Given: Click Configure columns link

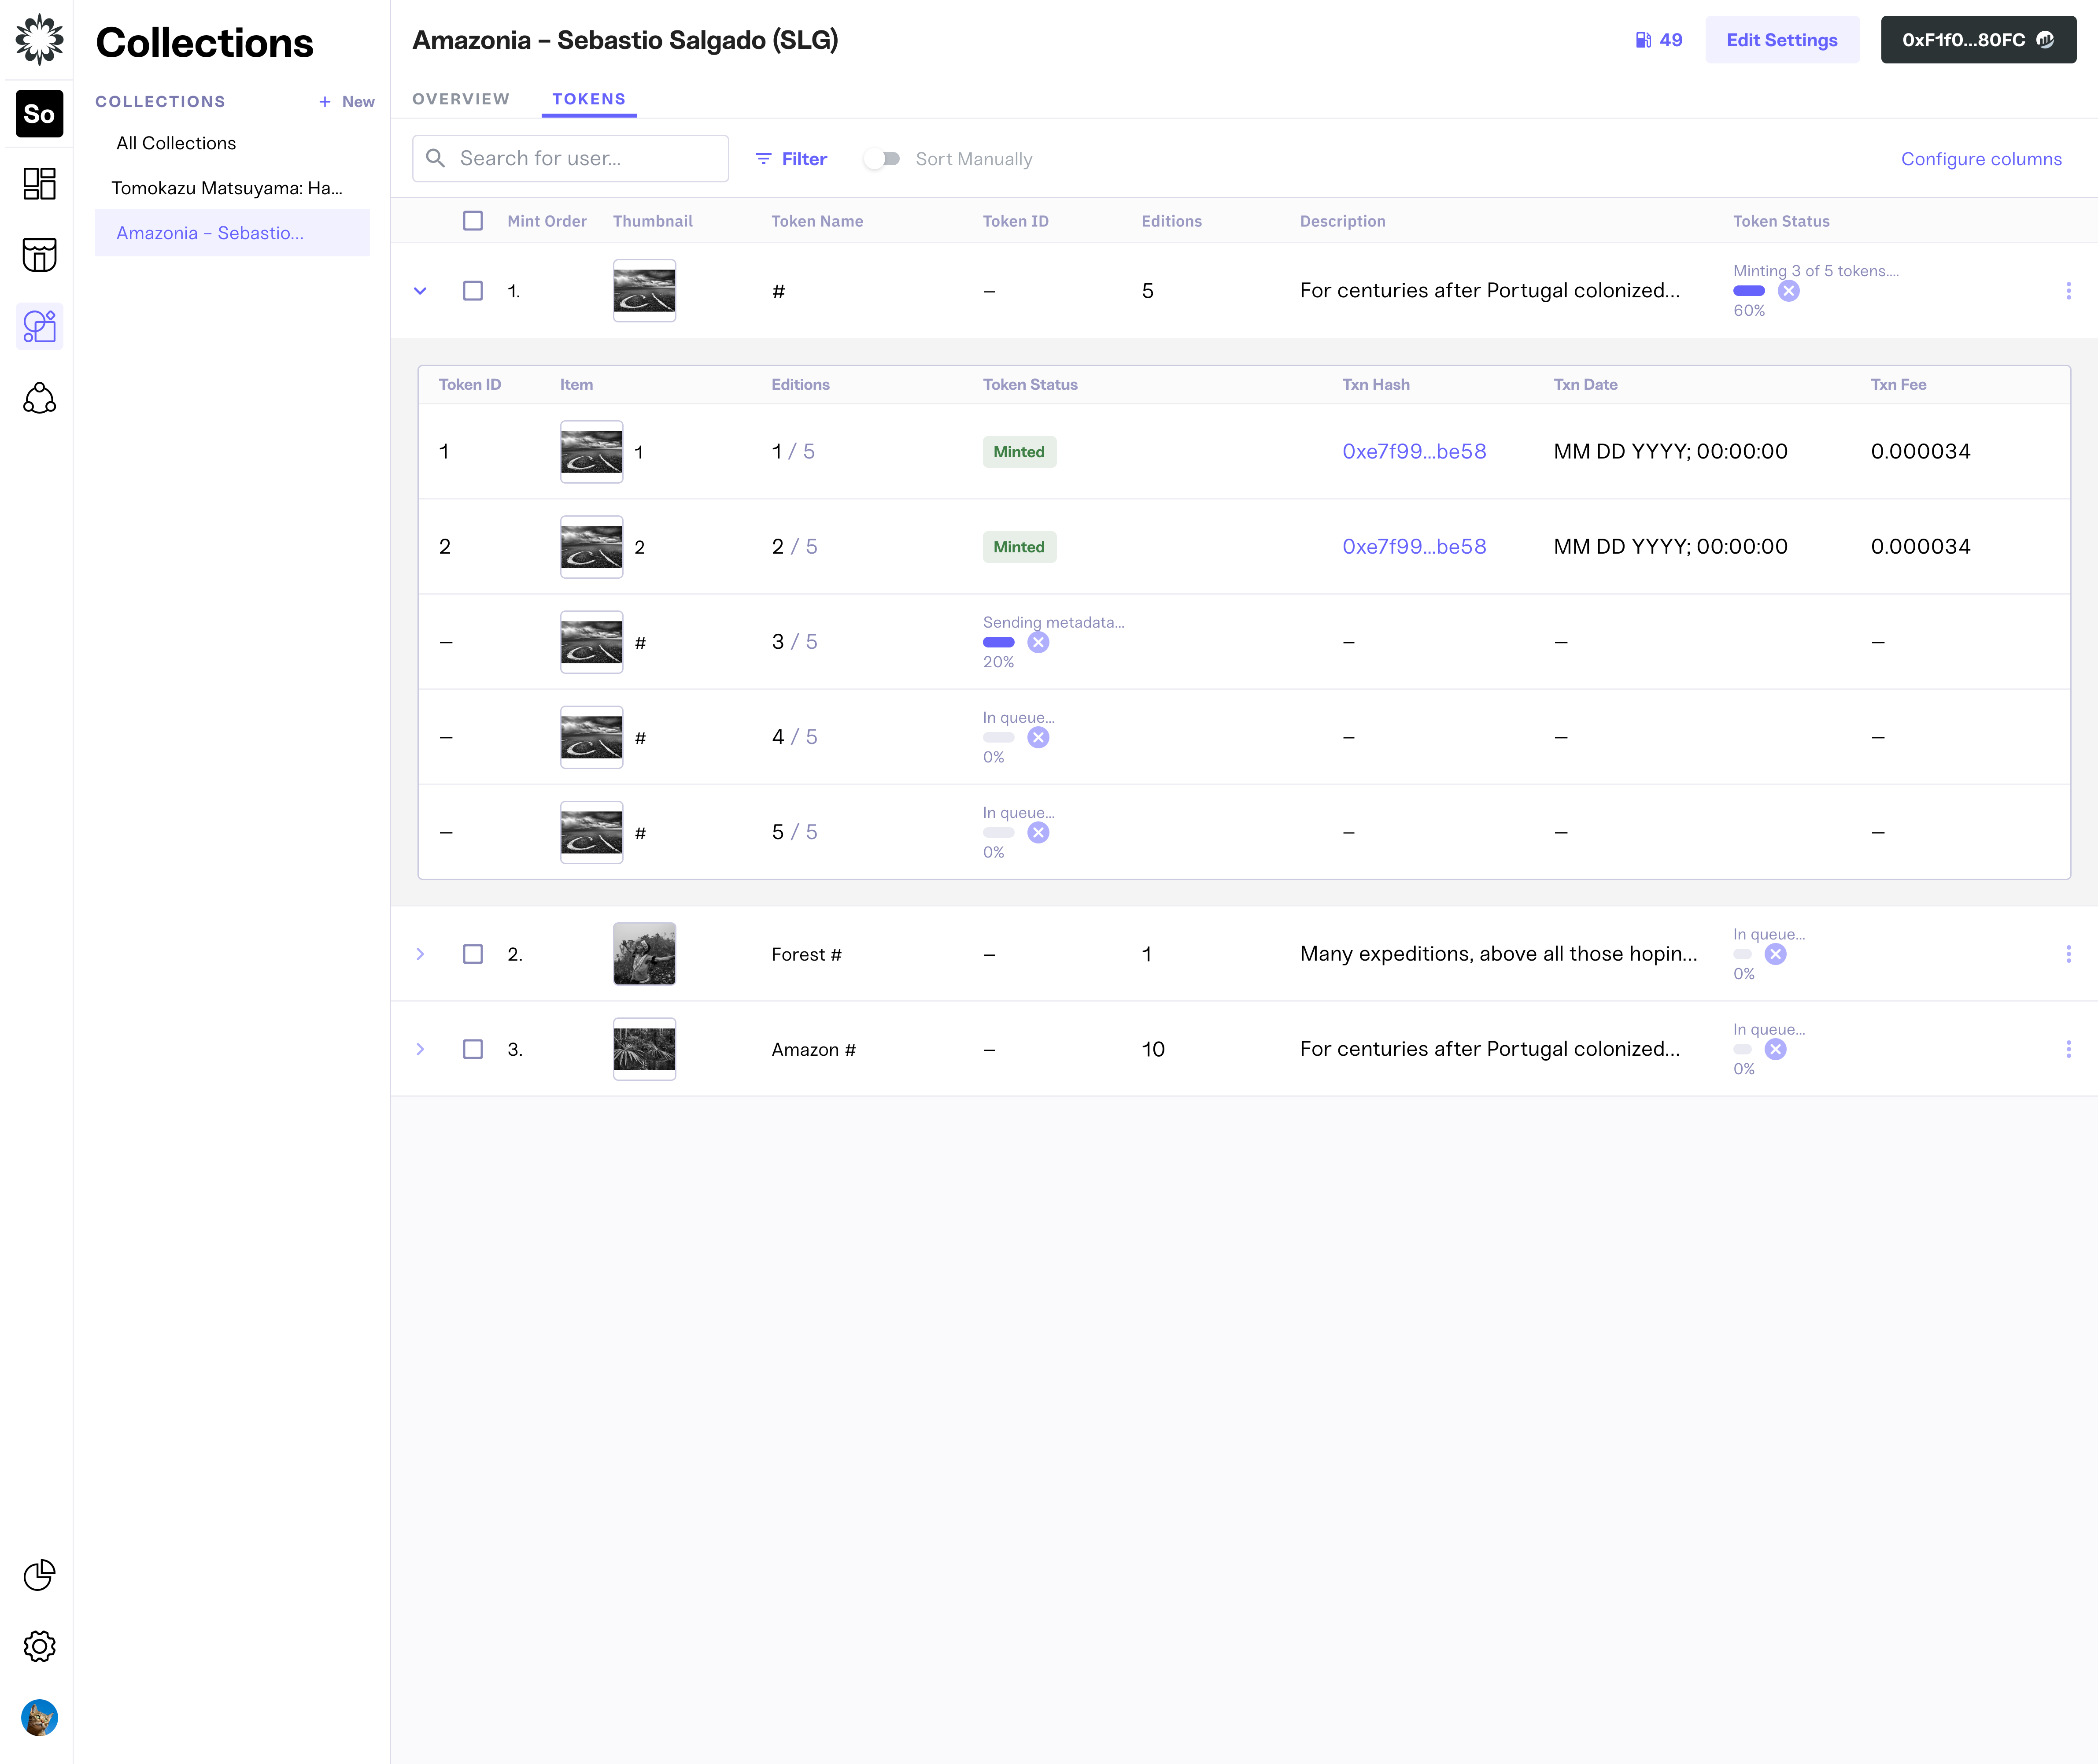Looking at the screenshot, I should point(1981,159).
